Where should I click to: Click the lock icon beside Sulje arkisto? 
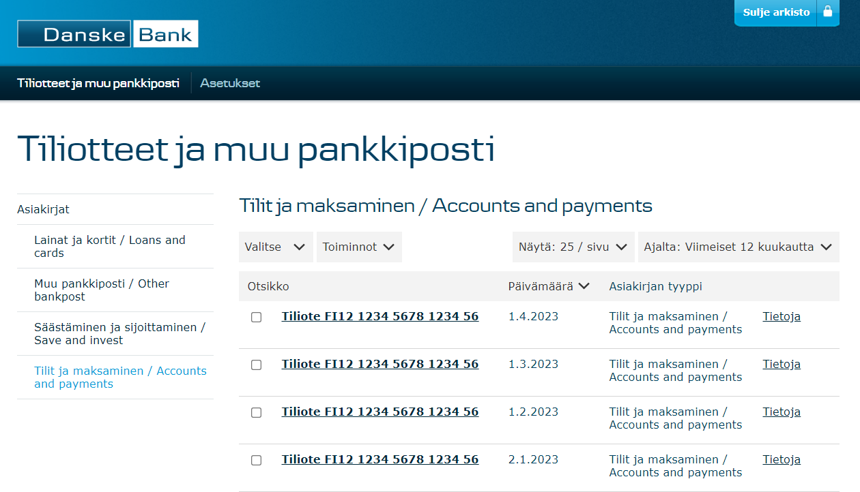coord(827,12)
